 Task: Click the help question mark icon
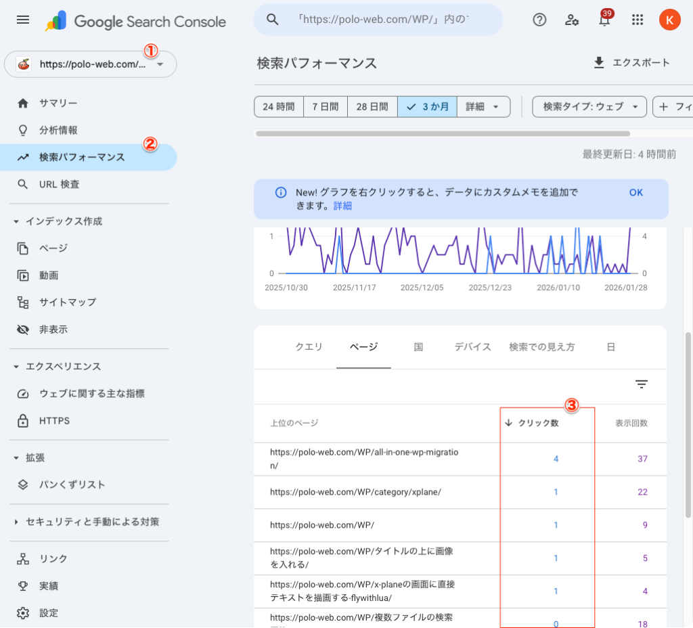[x=539, y=20]
